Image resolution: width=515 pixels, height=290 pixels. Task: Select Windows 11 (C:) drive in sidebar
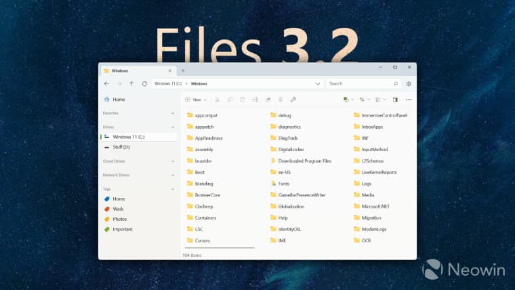(139, 137)
